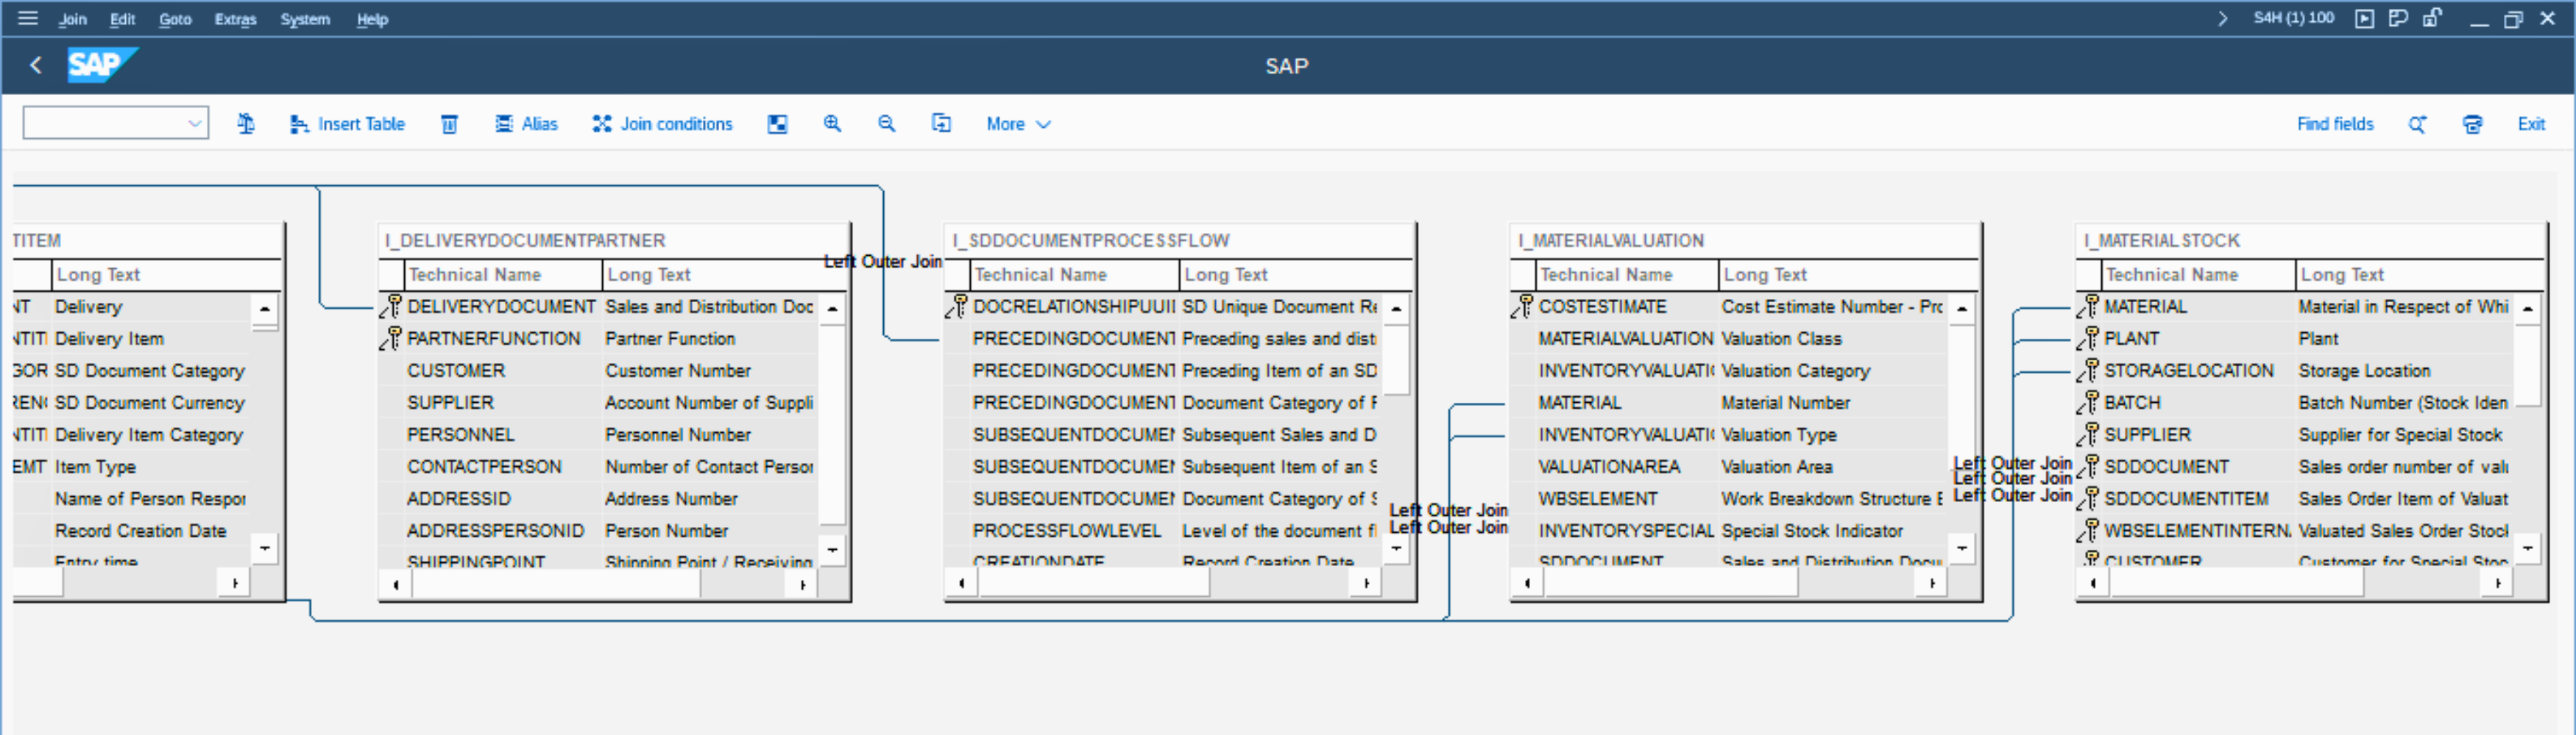The width and height of the screenshot is (2576, 735).
Task: Click the back arrow beside SAP logo
Action: tap(36, 66)
